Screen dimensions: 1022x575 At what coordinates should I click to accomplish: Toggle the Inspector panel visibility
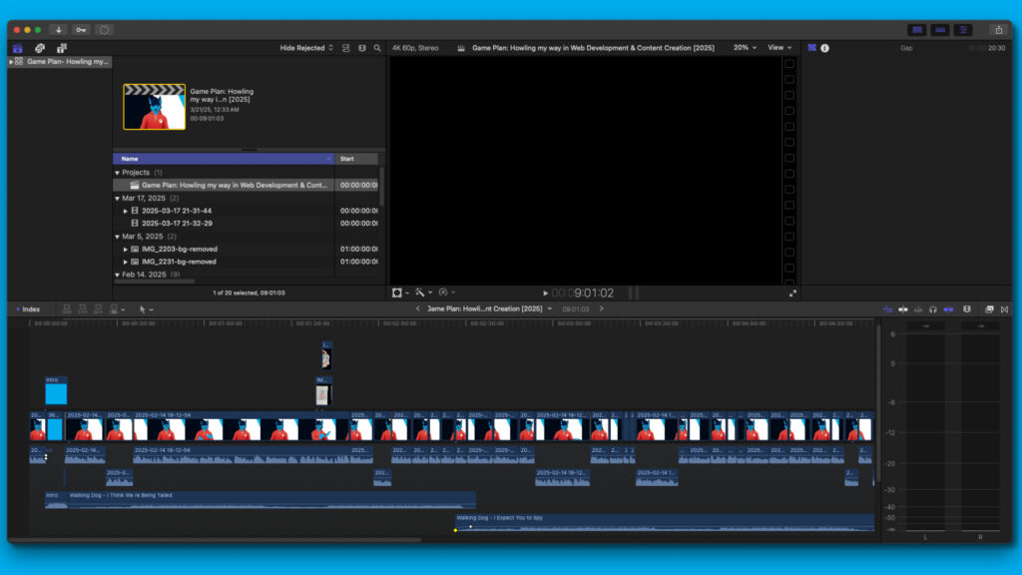tap(963, 30)
